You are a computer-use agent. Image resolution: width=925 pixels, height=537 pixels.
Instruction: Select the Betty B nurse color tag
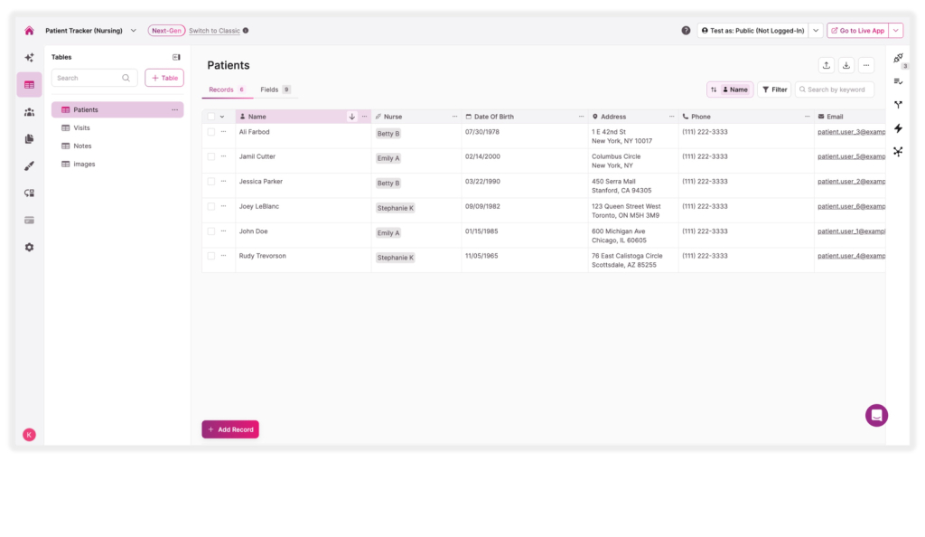(x=388, y=133)
